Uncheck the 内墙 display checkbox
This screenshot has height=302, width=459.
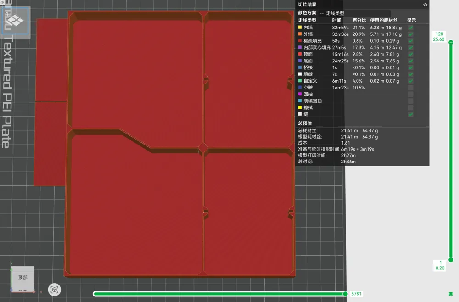pos(411,28)
